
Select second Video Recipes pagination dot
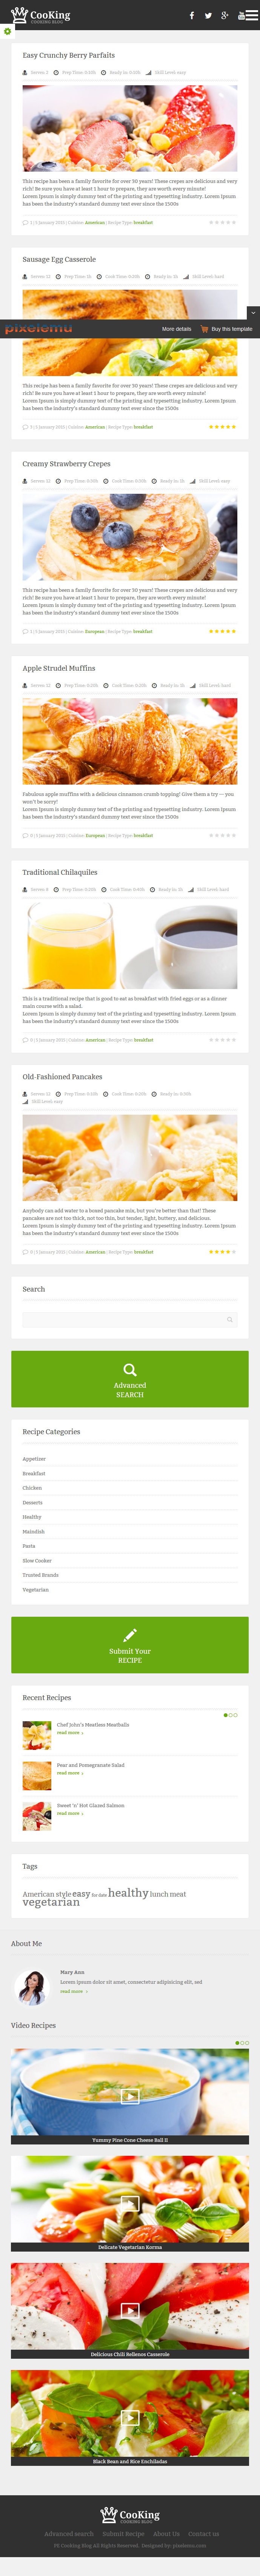click(242, 2043)
